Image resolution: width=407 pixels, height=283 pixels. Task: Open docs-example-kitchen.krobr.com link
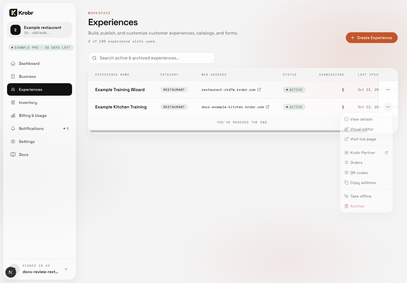[x=233, y=107]
